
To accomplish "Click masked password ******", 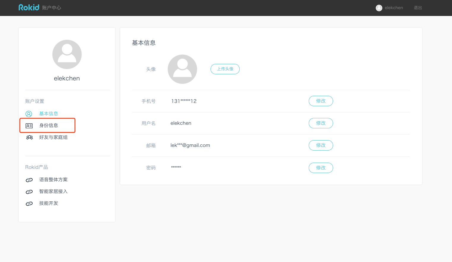I will pos(176,167).
